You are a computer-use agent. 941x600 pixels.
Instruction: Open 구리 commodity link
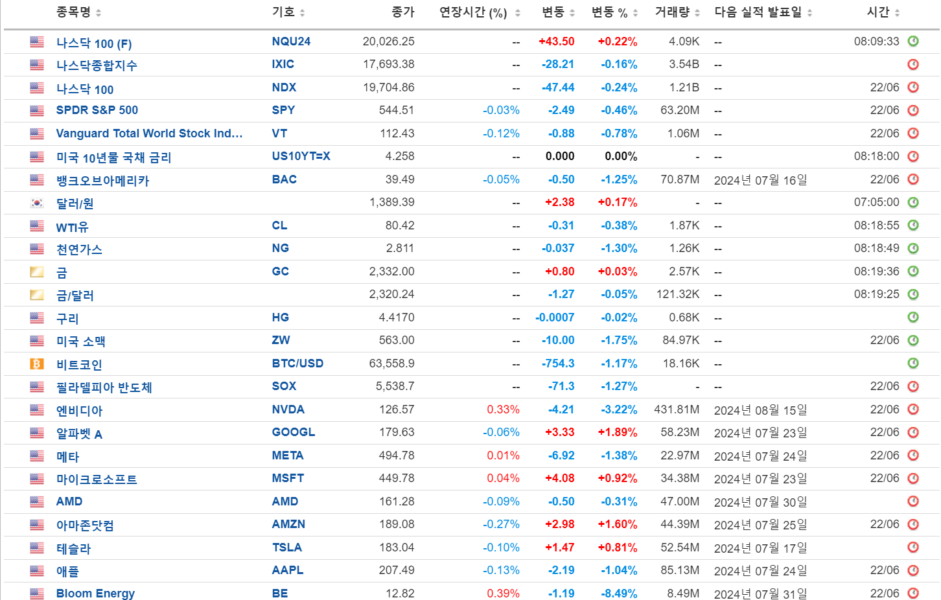click(67, 319)
